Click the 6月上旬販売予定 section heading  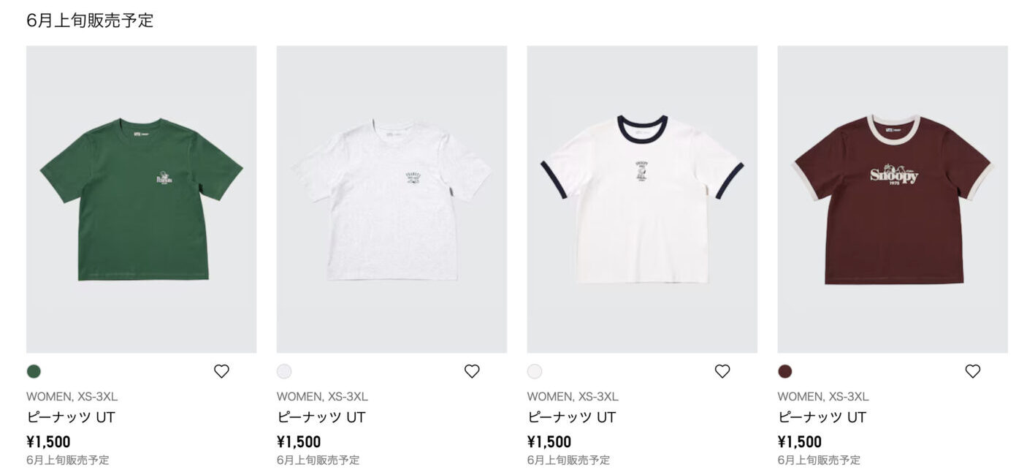coord(90,20)
